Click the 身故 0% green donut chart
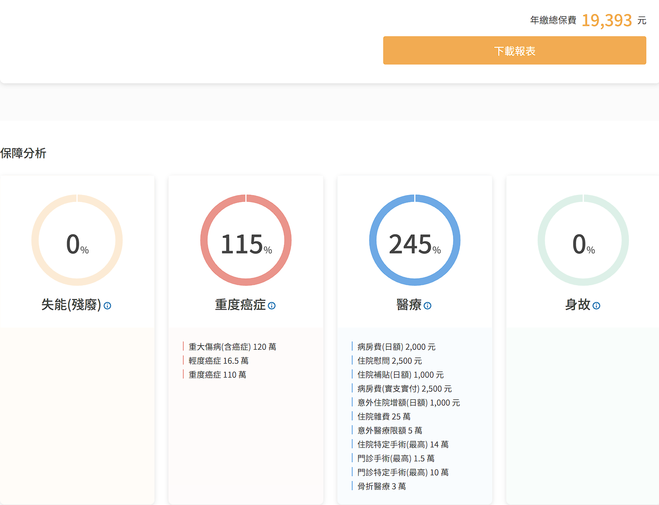This screenshot has height=505, width=659. (583, 240)
